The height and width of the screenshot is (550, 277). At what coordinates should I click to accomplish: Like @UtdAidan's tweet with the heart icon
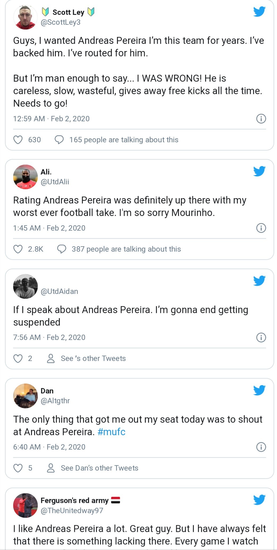18,358
